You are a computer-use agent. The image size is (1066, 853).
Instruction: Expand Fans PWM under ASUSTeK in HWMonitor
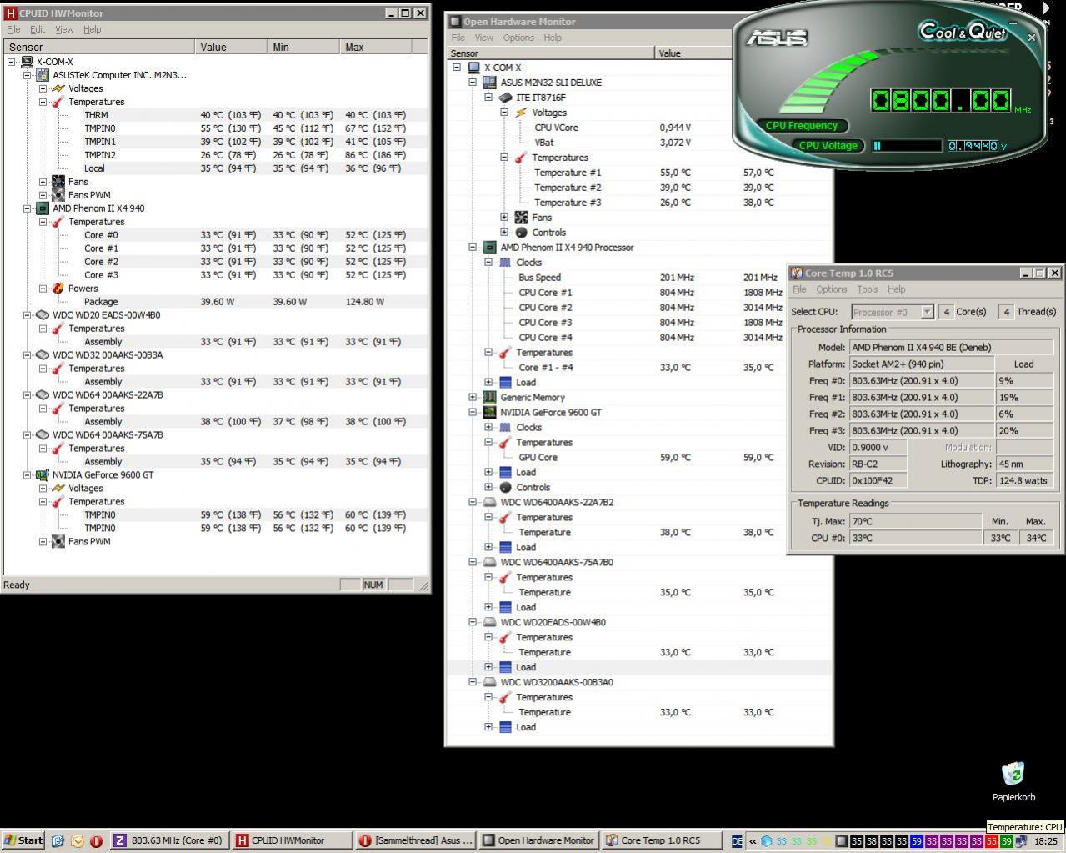click(x=43, y=195)
